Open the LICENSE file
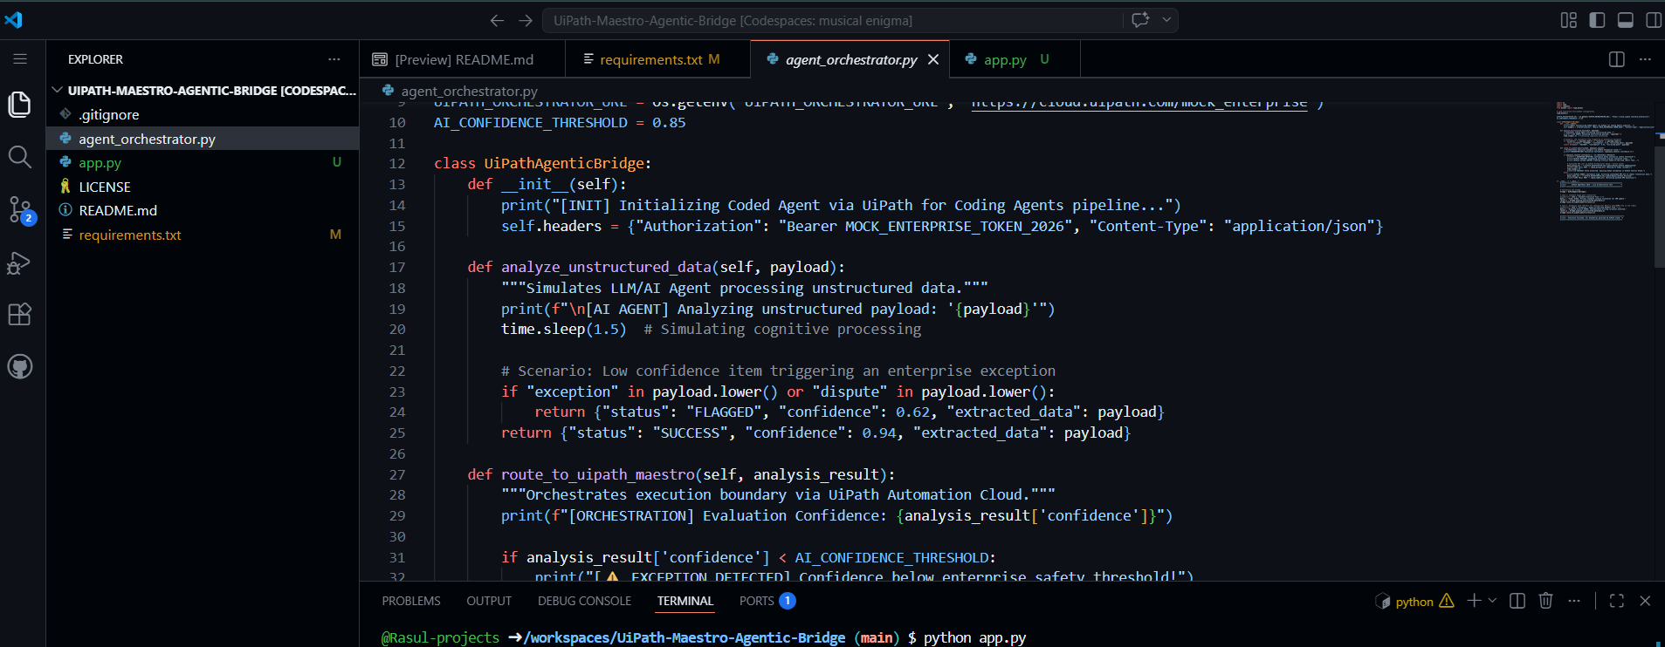 click(203, 187)
